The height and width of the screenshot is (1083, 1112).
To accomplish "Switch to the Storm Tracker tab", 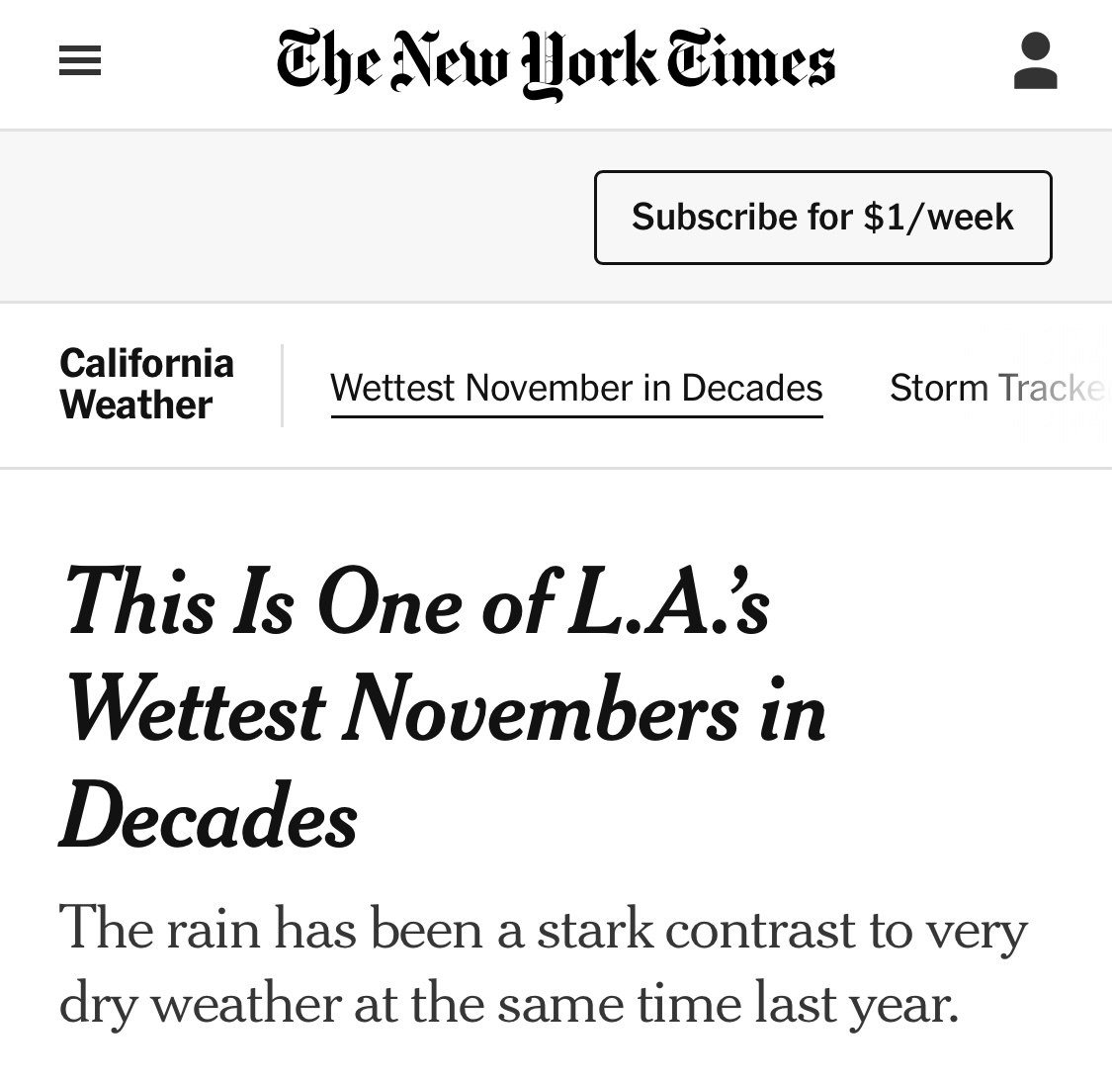I will pos(996,388).
